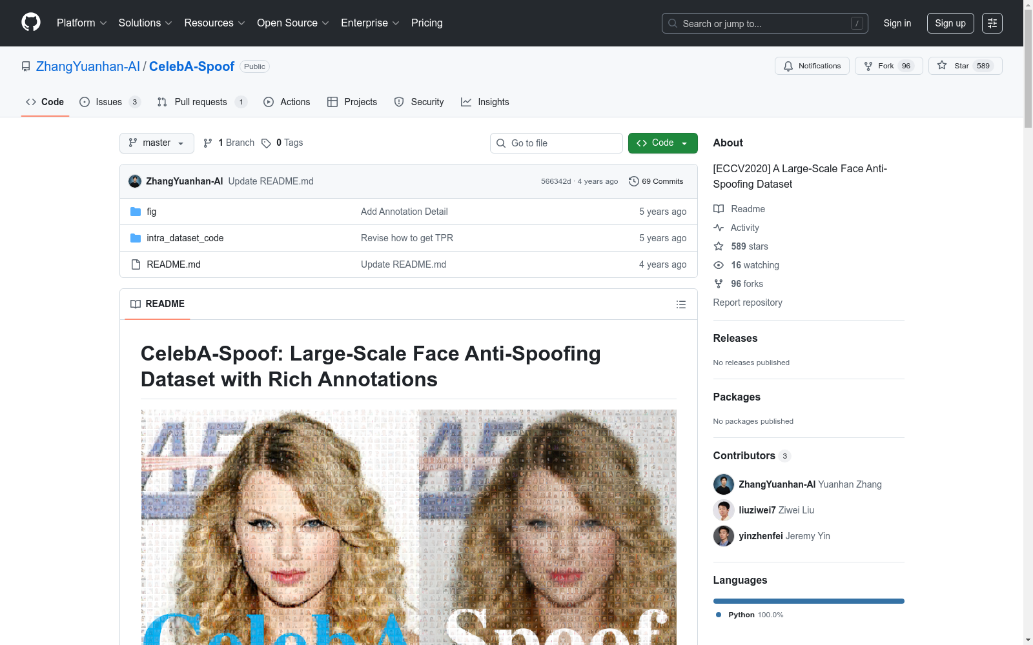Click the intra_dataset_code folder icon
Screen dimensions: 1033x645
(x=136, y=238)
